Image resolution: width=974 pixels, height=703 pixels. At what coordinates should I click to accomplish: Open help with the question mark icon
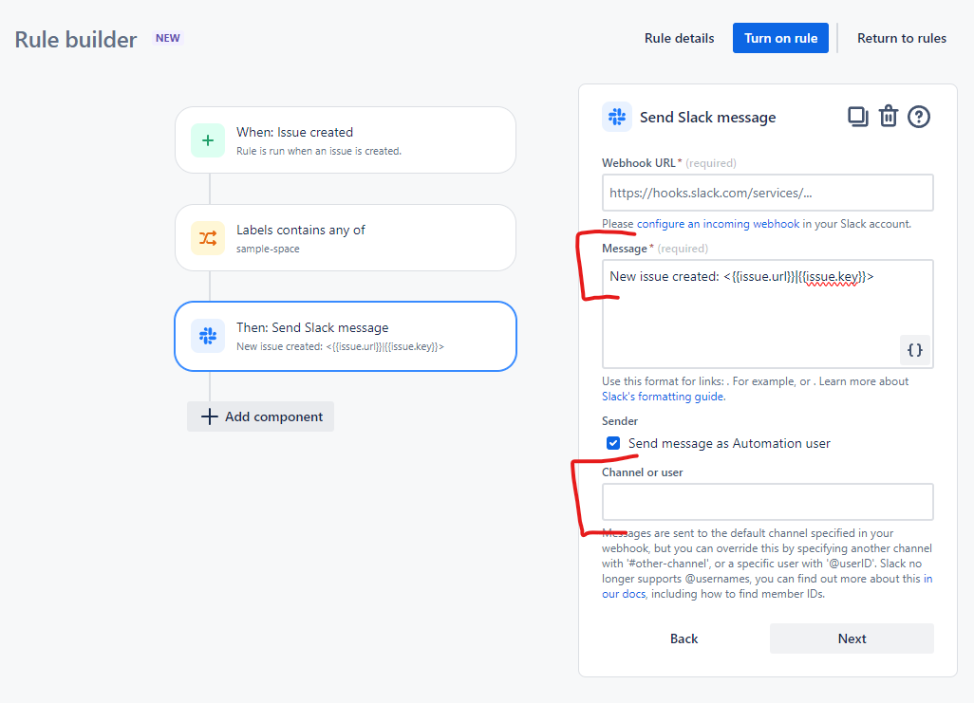(918, 116)
